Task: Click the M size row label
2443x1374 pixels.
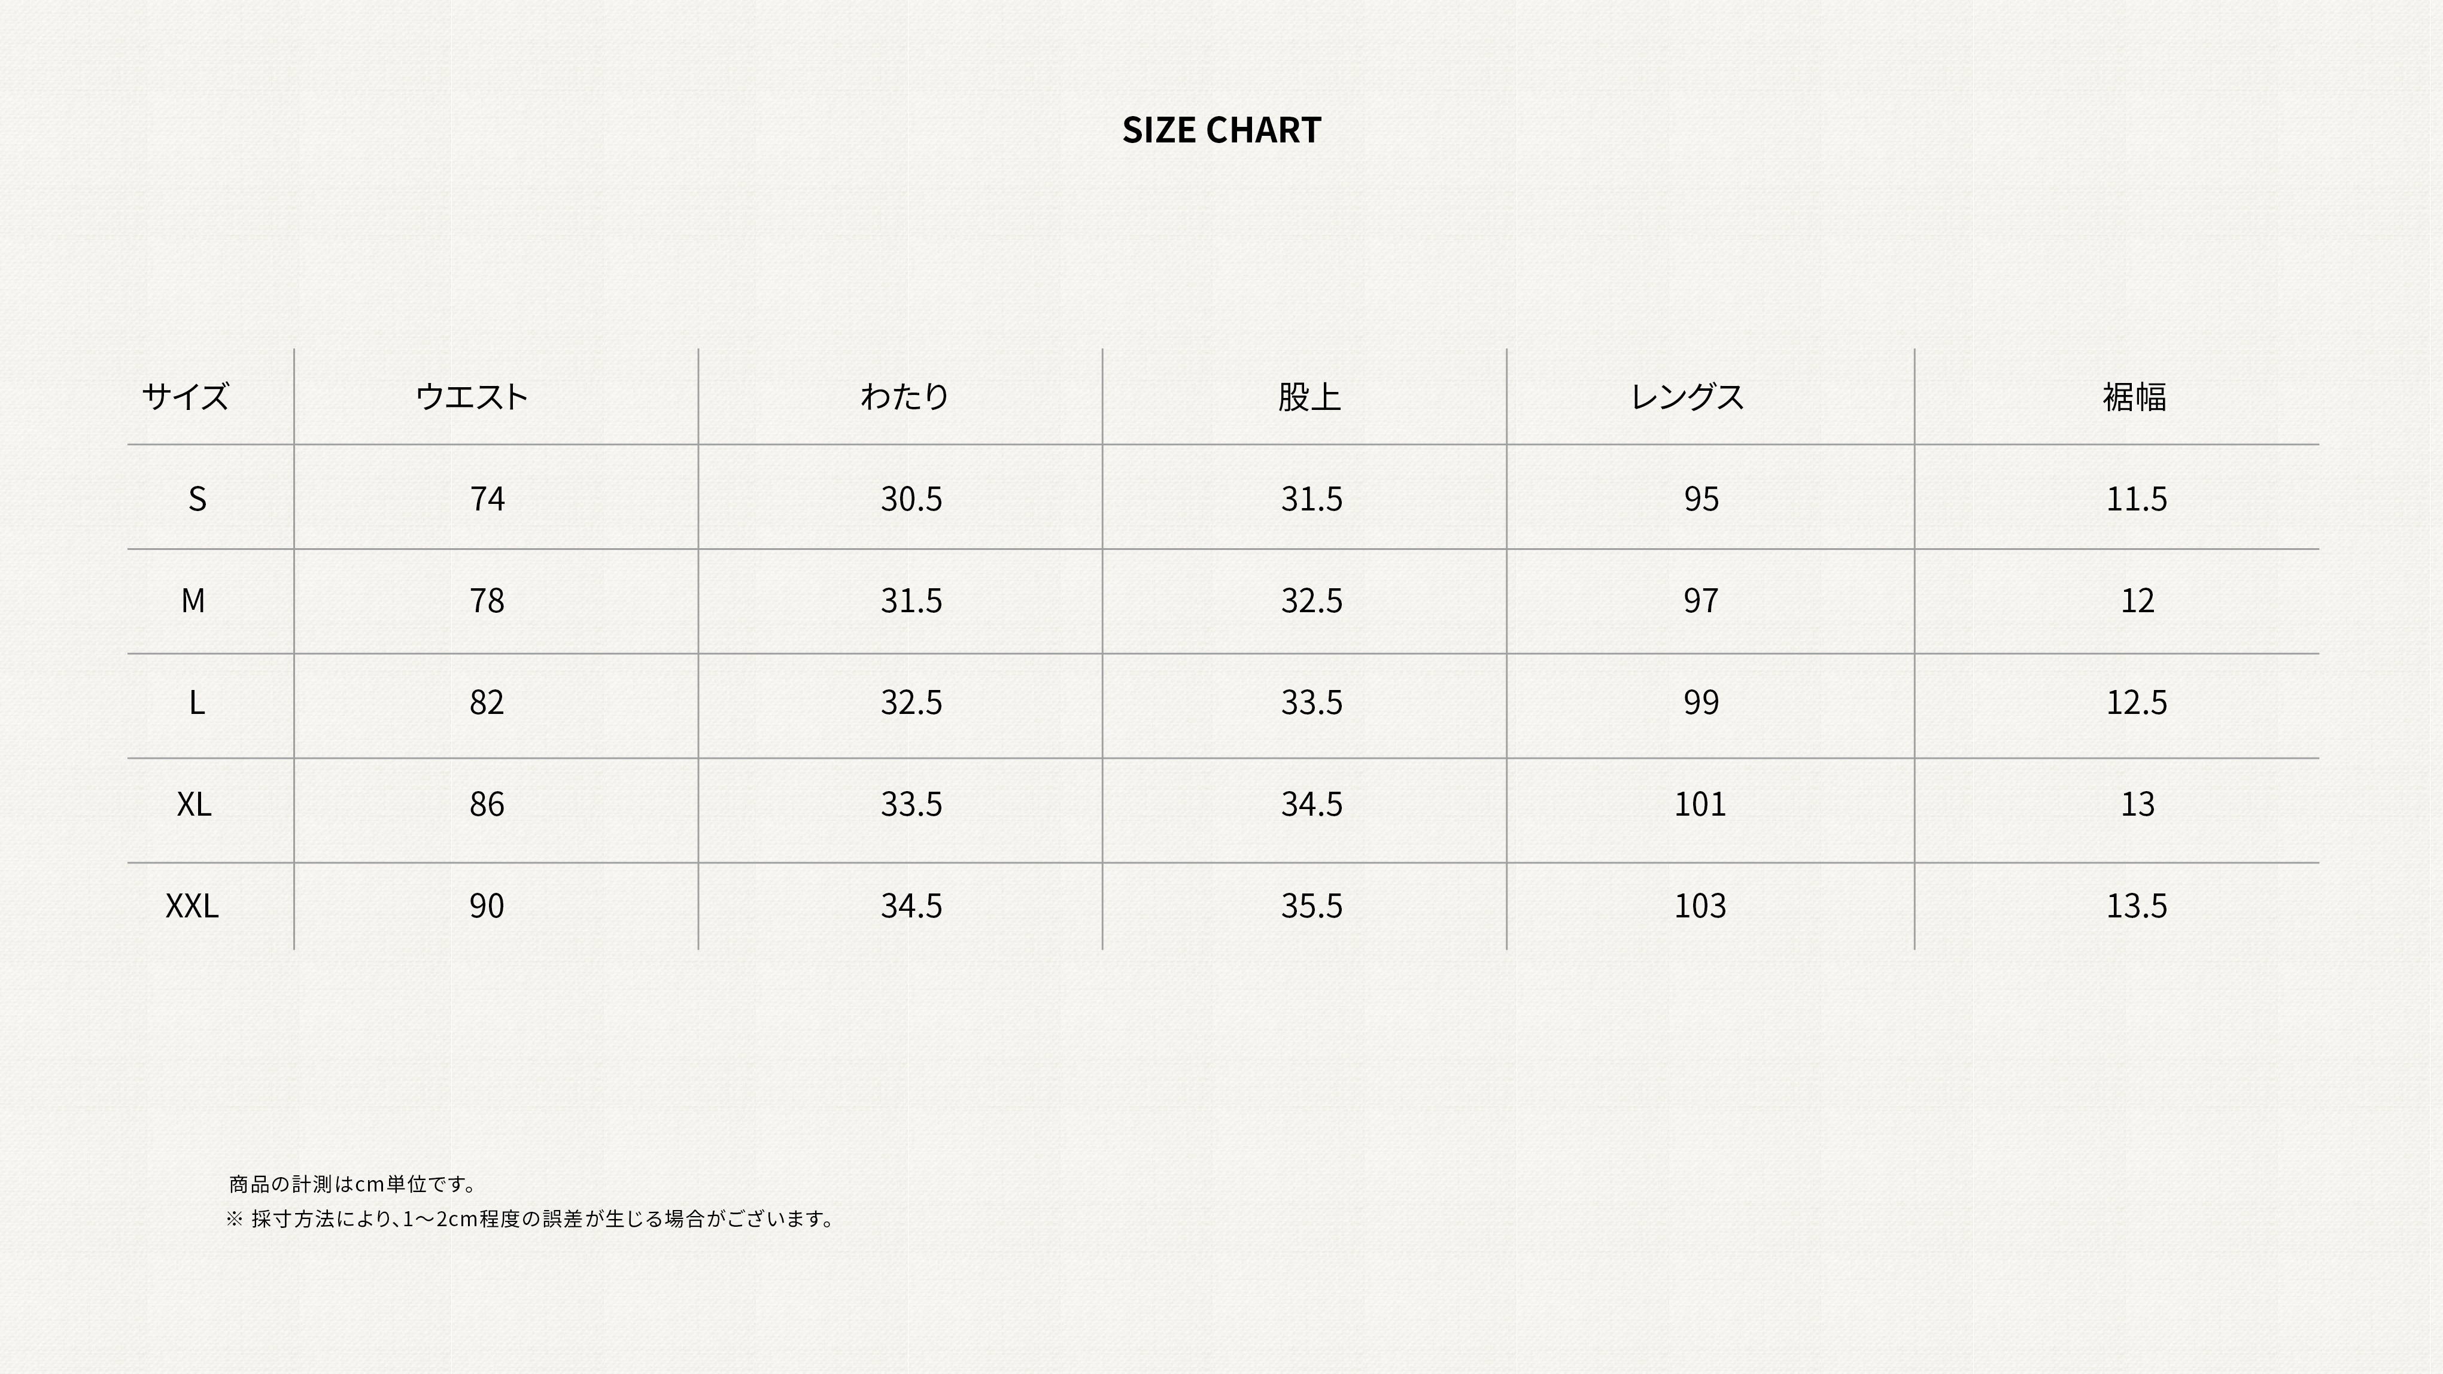Action: click(x=193, y=600)
